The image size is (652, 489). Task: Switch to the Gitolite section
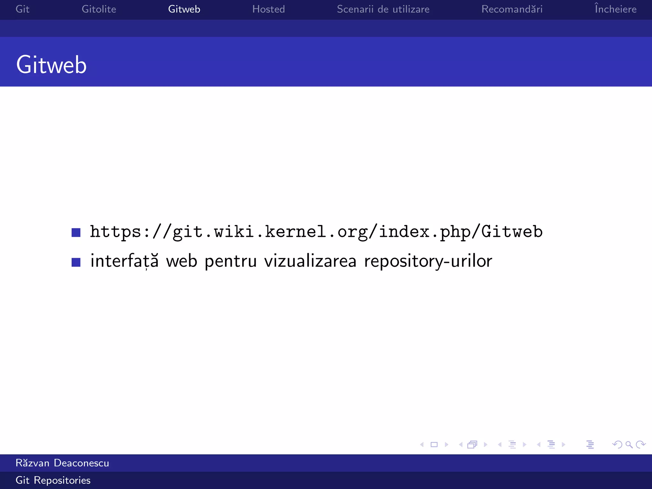tap(99, 9)
